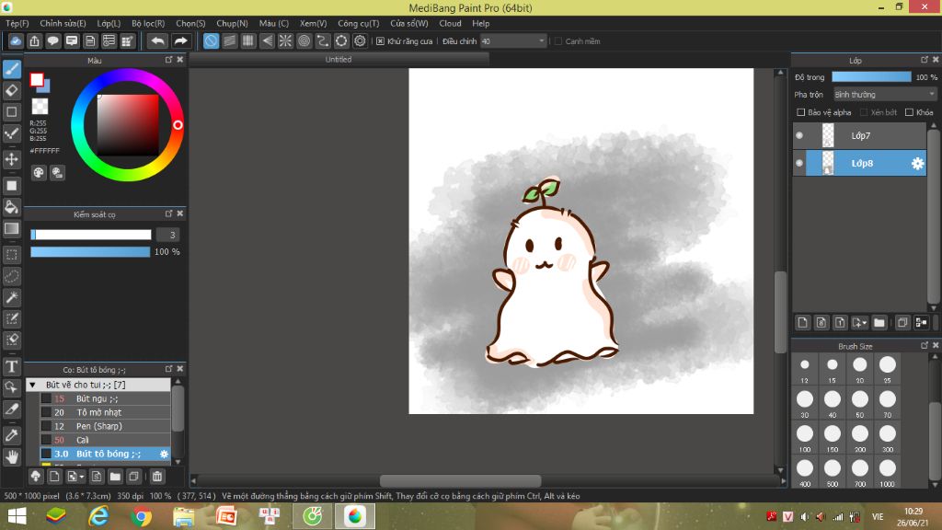Select the Pen (Sharp) brush

[x=105, y=426]
